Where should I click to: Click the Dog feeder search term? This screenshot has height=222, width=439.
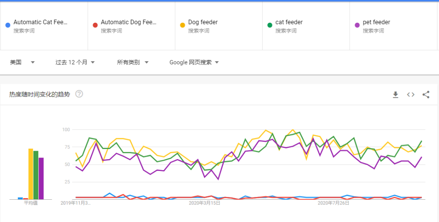click(x=203, y=22)
